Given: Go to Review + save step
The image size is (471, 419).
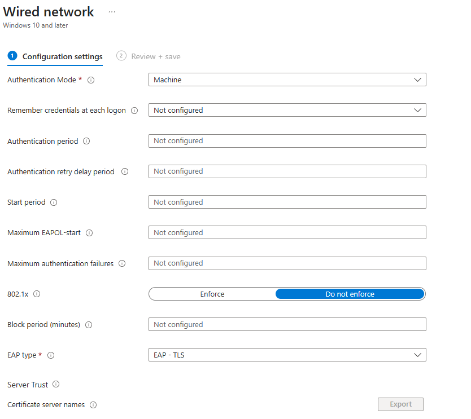Looking at the screenshot, I should [x=149, y=57].
